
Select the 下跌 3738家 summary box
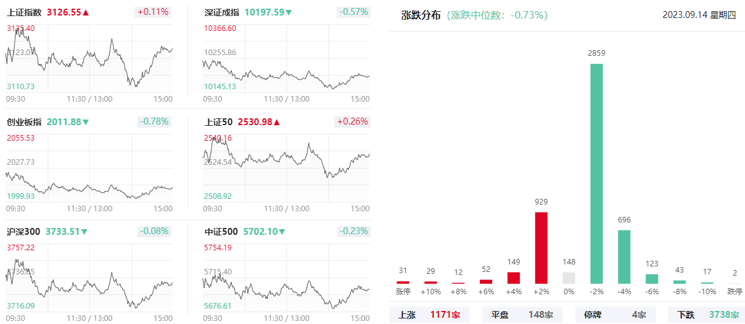[707, 315]
